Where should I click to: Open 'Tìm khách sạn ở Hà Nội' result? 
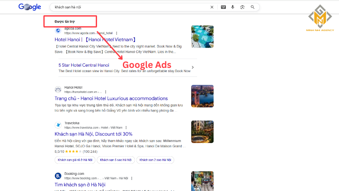click(x=80, y=185)
